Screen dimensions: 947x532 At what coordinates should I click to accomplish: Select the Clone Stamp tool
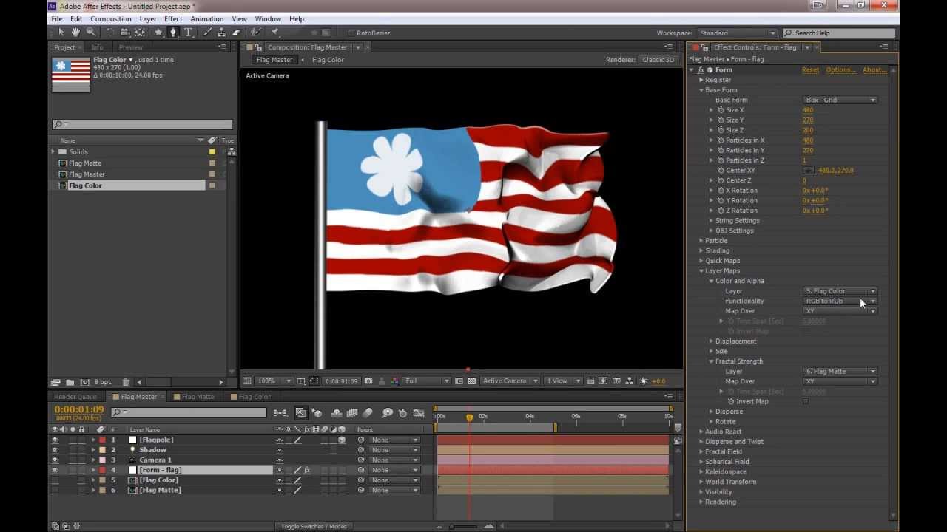[x=221, y=33]
